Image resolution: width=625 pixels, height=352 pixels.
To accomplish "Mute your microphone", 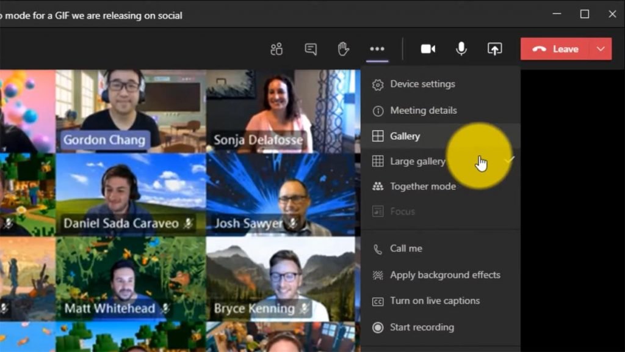I will point(461,48).
